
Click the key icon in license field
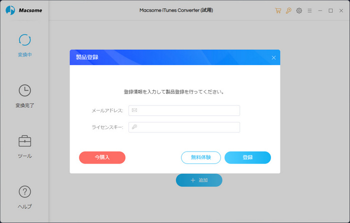134,127
